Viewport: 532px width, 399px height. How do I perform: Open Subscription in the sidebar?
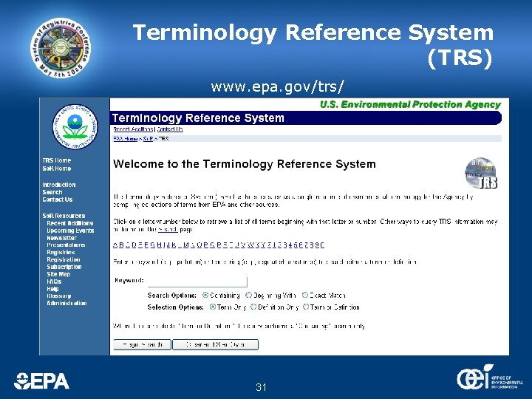click(x=64, y=267)
